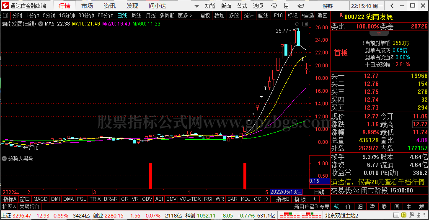
Task: Toggle the right panel icon above the chart
Action: tap(305, 24)
